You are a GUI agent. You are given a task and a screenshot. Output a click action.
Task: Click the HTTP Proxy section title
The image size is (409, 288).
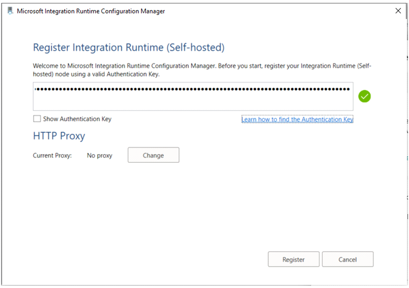[x=59, y=136]
